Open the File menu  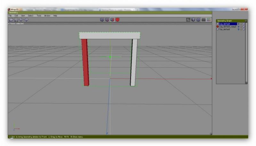(x=10, y=16)
